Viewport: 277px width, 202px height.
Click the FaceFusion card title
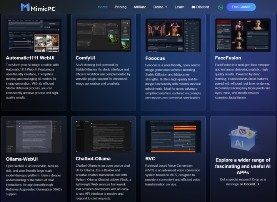point(228,58)
